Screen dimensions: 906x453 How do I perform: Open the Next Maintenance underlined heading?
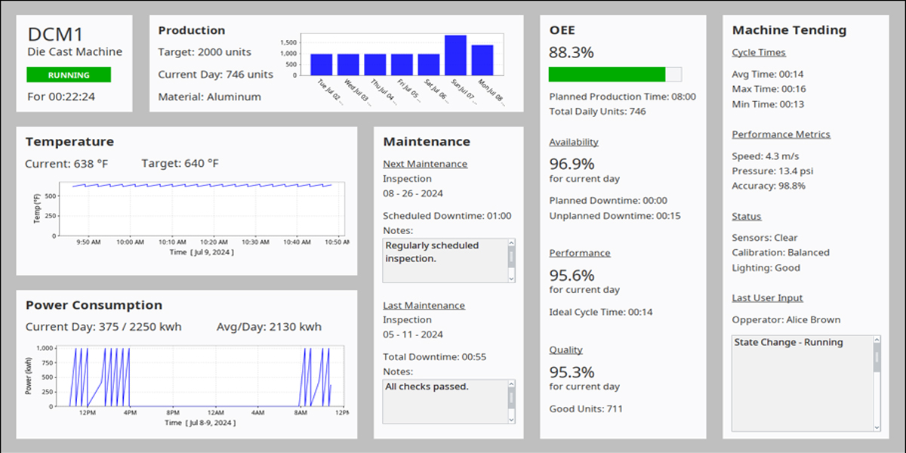click(x=425, y=164)
